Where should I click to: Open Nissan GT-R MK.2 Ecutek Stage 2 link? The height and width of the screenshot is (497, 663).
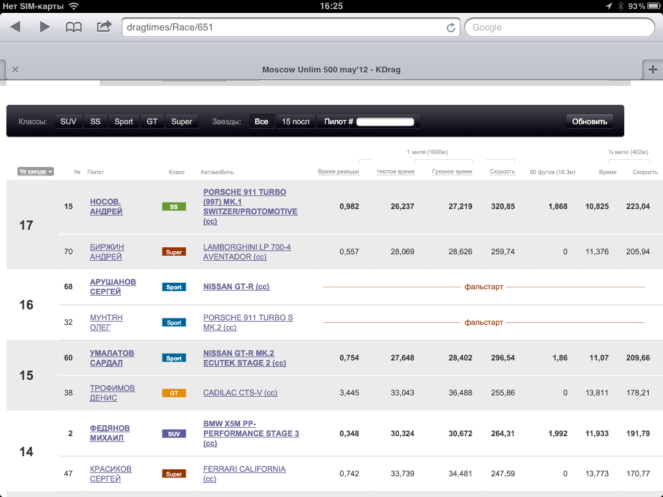coord(244,358)
